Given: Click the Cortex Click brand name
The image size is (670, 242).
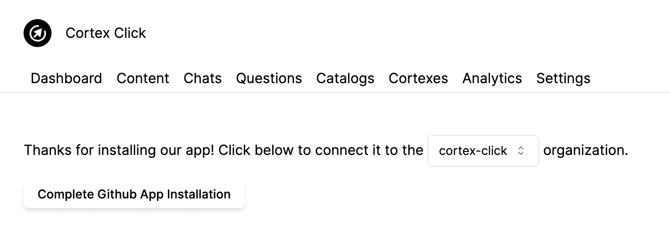Looking at the screenshot, I should 106,33.
